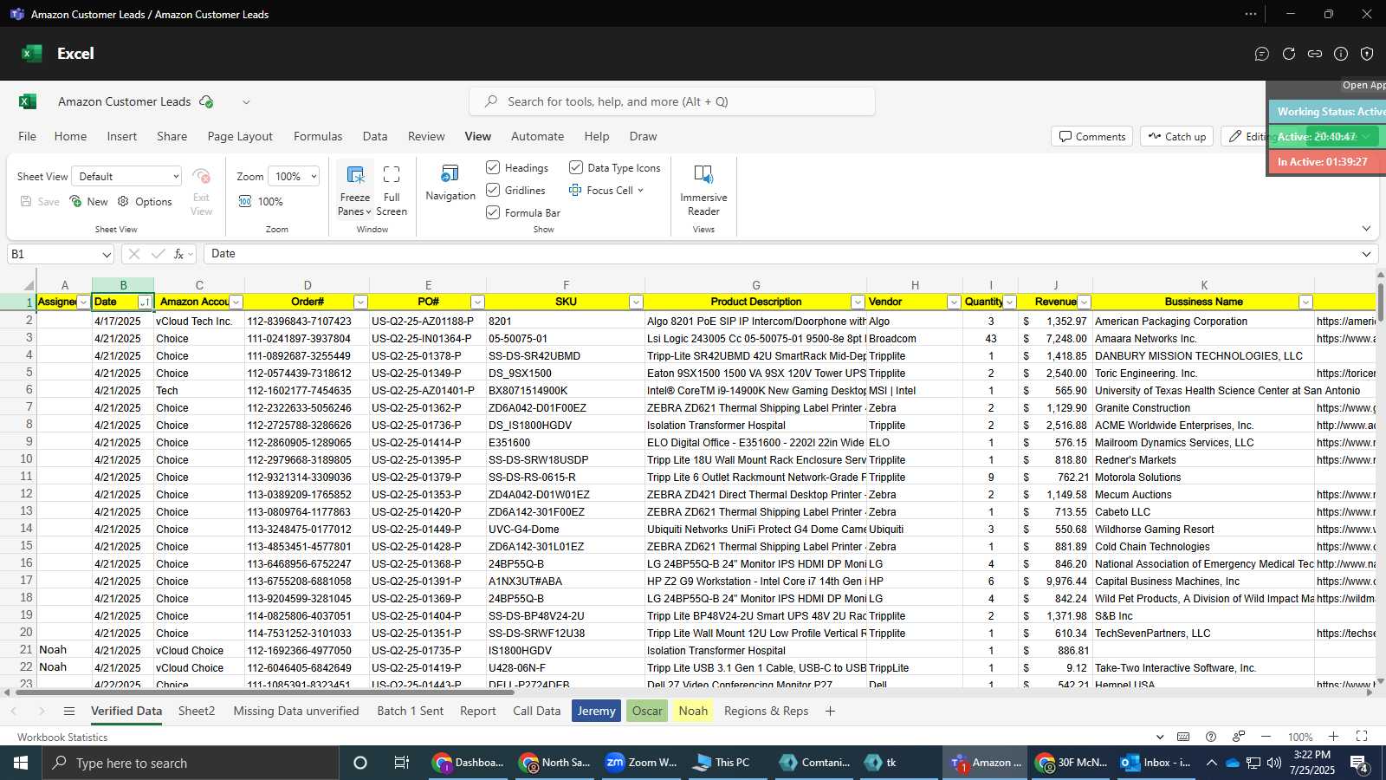Image resolution: width=1386 pixels, height=780 pixels.
Task: Click the vertical scrollbar thumb
Action: [x=1380, y=301]
